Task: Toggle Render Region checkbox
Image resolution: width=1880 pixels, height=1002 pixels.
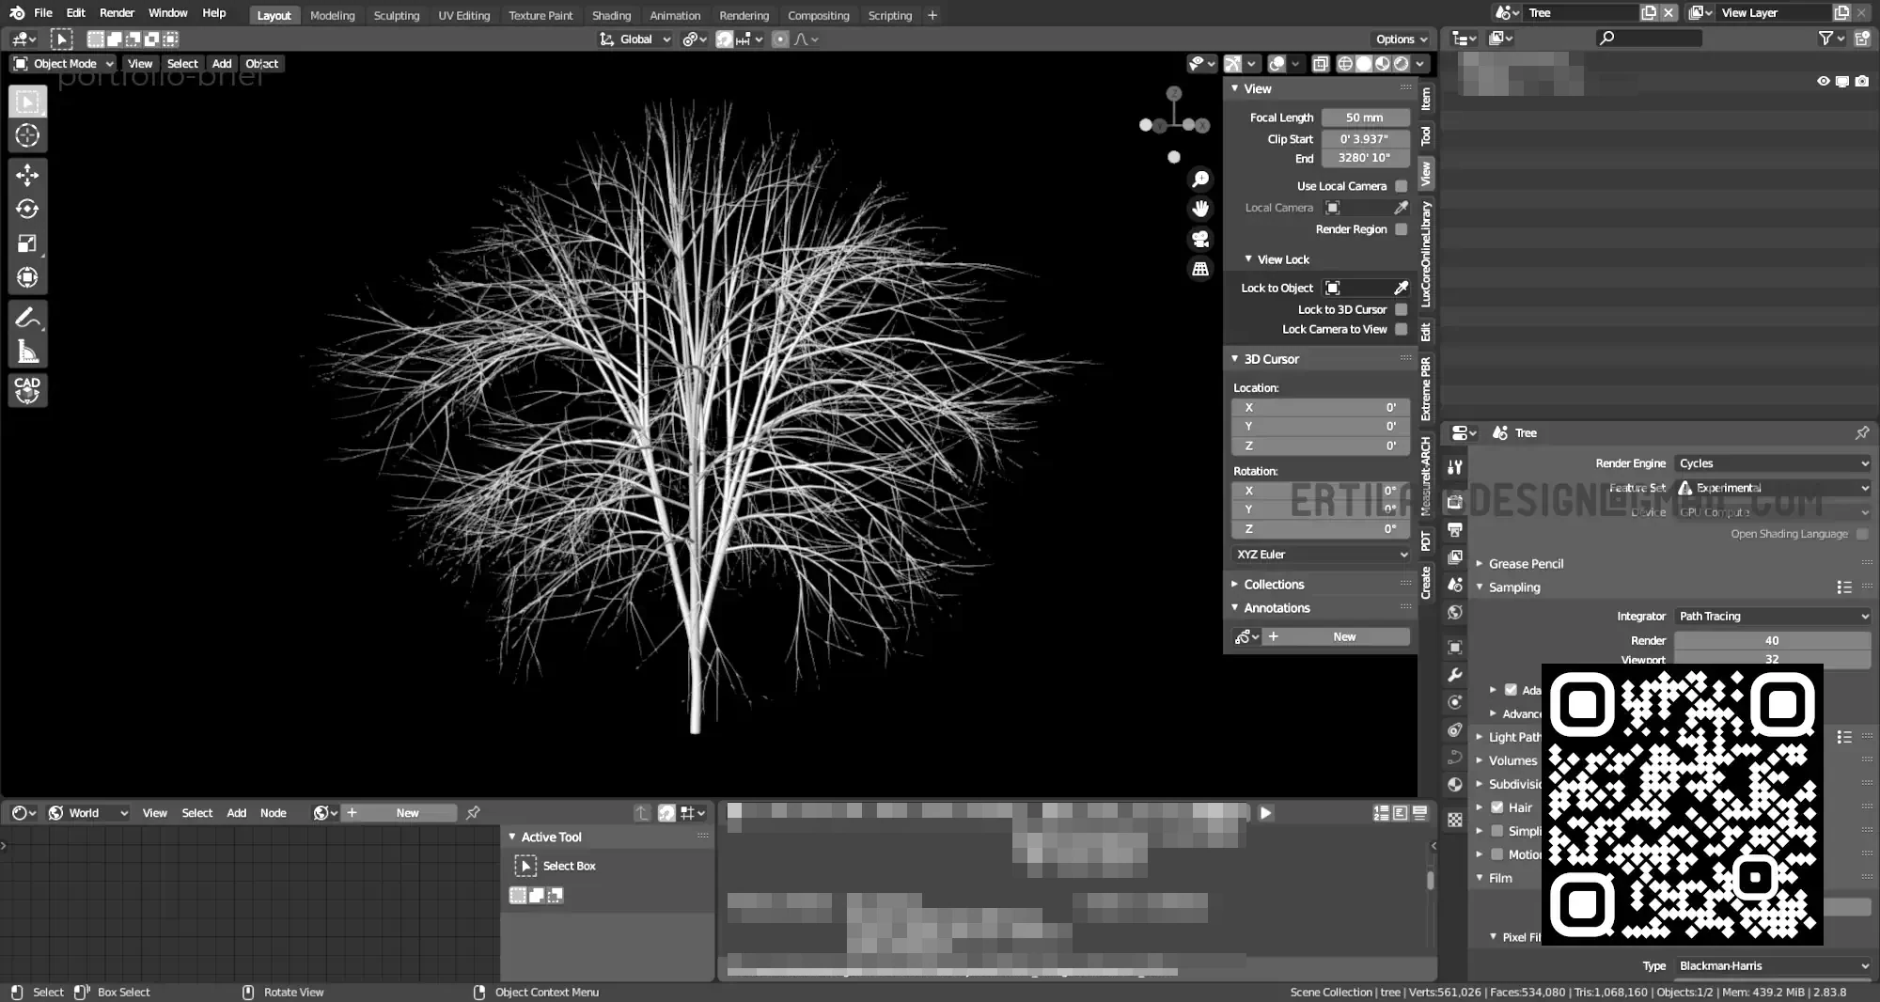Action: coord(1402,229)
